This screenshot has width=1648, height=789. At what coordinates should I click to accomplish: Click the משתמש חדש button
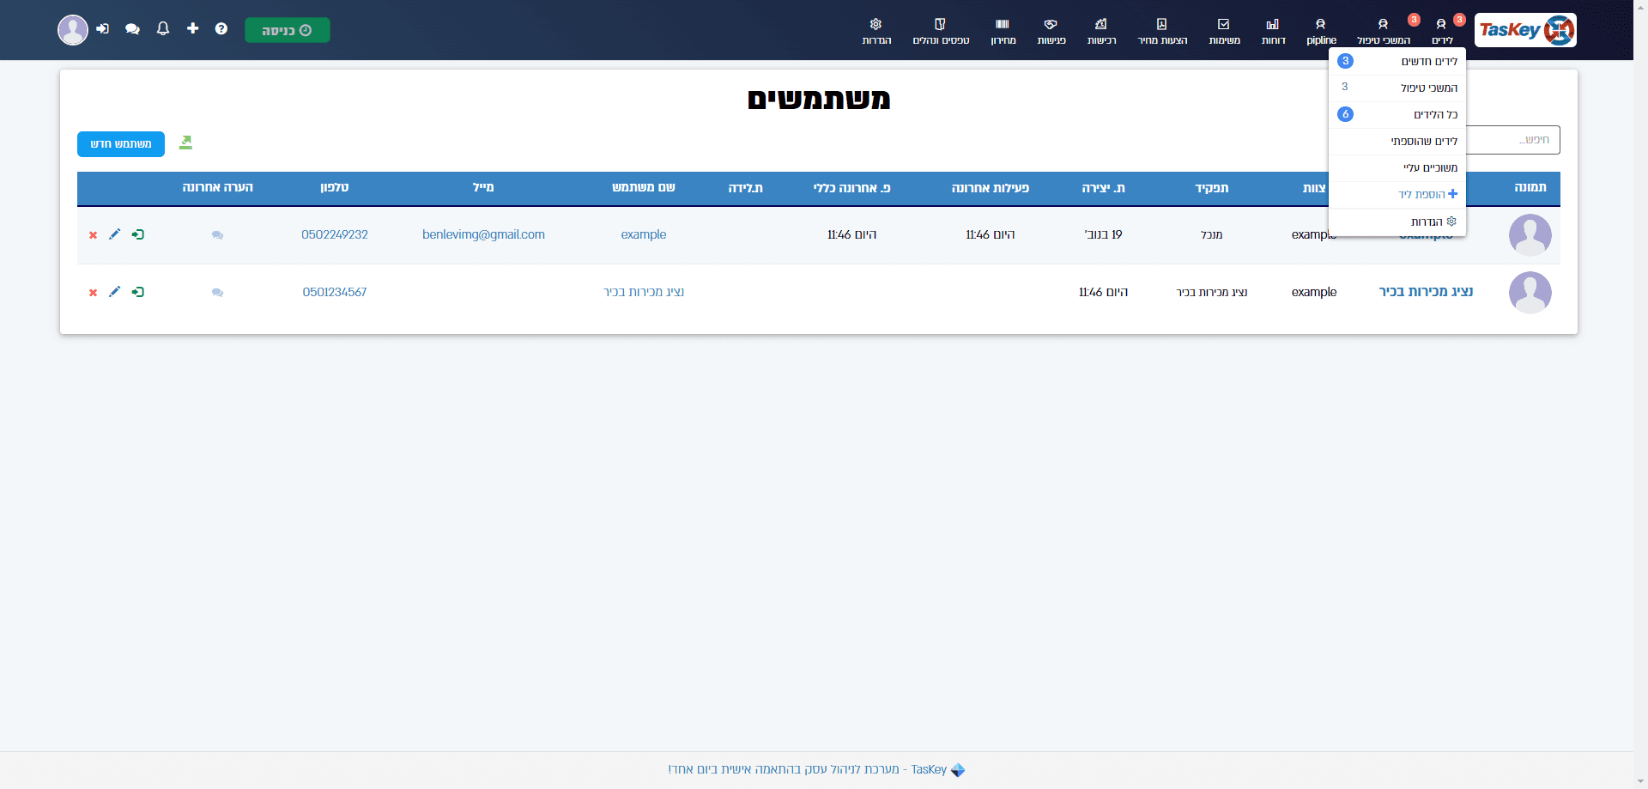tap(121, 144)
